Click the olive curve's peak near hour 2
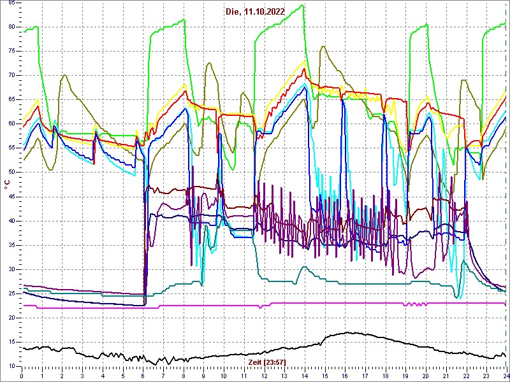Image resolution: width=510 pixels, height=382 pixels. pyautogui.click(x=65, y=75)
